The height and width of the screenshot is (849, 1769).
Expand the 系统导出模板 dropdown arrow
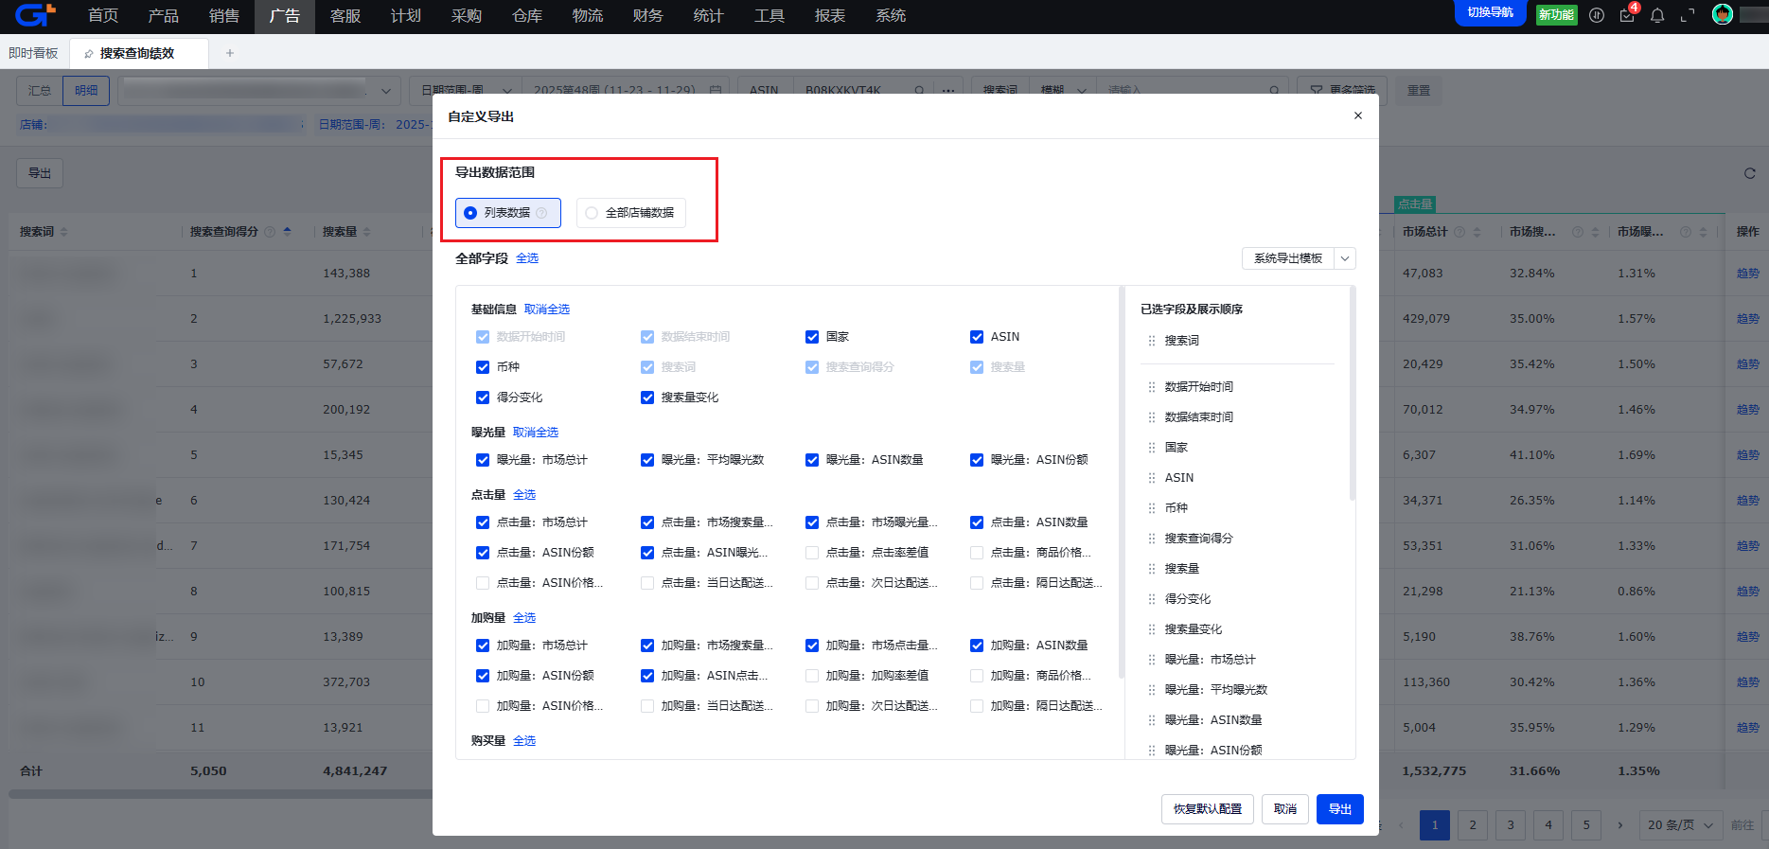(1345, 258)
